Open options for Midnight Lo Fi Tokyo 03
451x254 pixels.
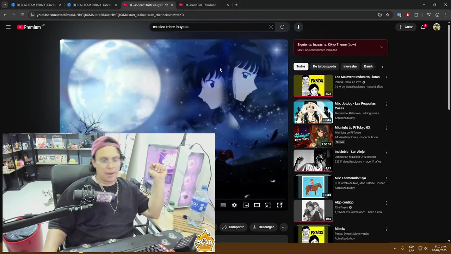(386, 128)
